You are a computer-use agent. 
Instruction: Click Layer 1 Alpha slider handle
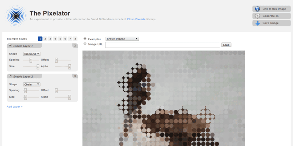click(x=70, y=67)
